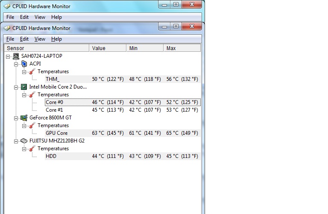Click GPU Core value 63 °C (145 °F)
Viewport: 328px width, 214px height.
(108, 133)
